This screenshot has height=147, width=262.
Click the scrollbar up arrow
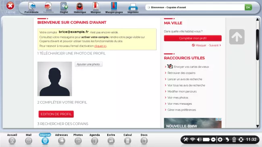pos(258,19)
